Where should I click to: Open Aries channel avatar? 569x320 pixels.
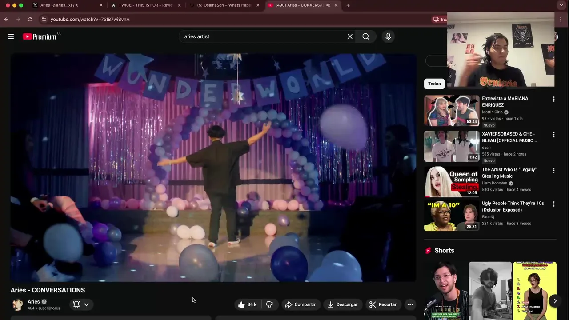coord(18,304)
